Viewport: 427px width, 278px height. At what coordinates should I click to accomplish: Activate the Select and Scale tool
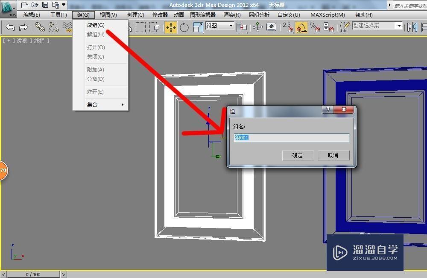[x=198, y=27]
